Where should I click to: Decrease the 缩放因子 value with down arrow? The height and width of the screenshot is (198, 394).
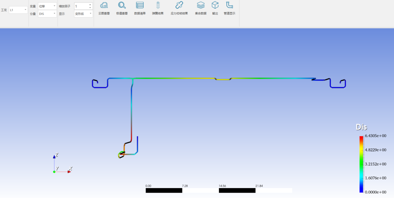[90, 8]
